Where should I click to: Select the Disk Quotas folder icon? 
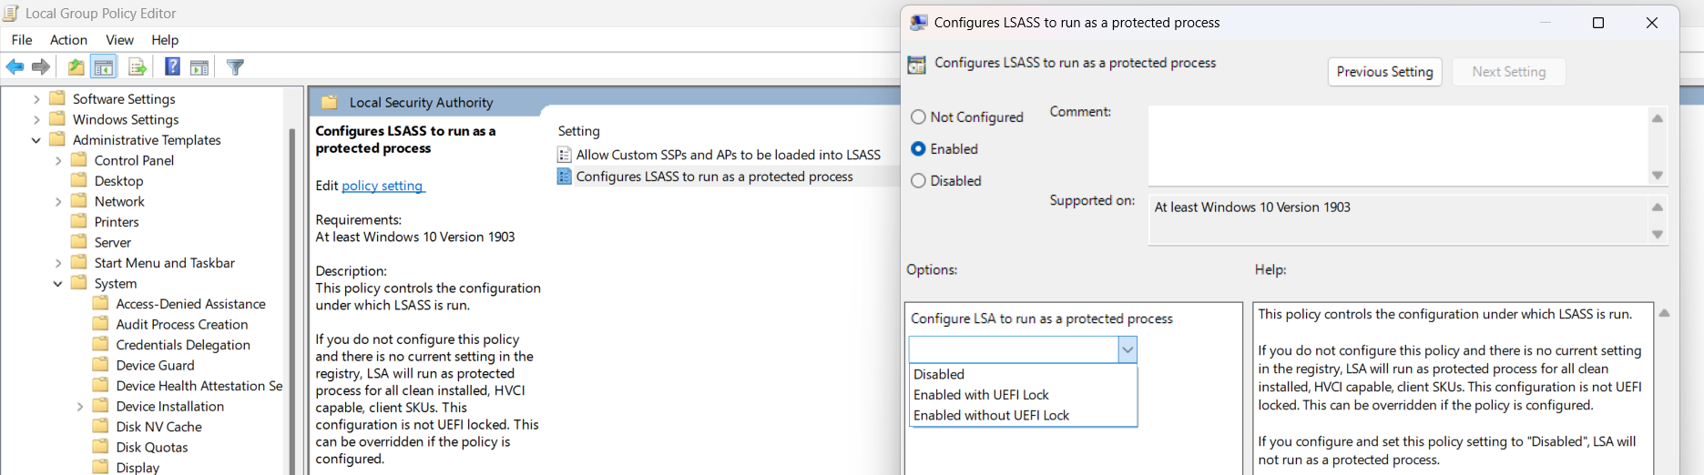point(101,447)
